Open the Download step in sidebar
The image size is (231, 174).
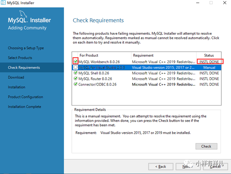coord(16,77)
